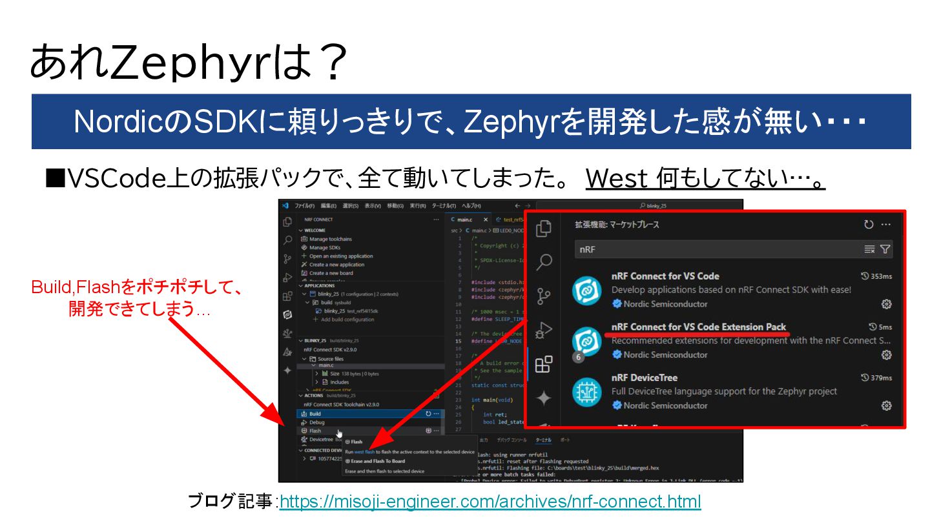Collapse the ACTIONS section
This screenshot has height=523, width=930.
[x=300, y=396]
